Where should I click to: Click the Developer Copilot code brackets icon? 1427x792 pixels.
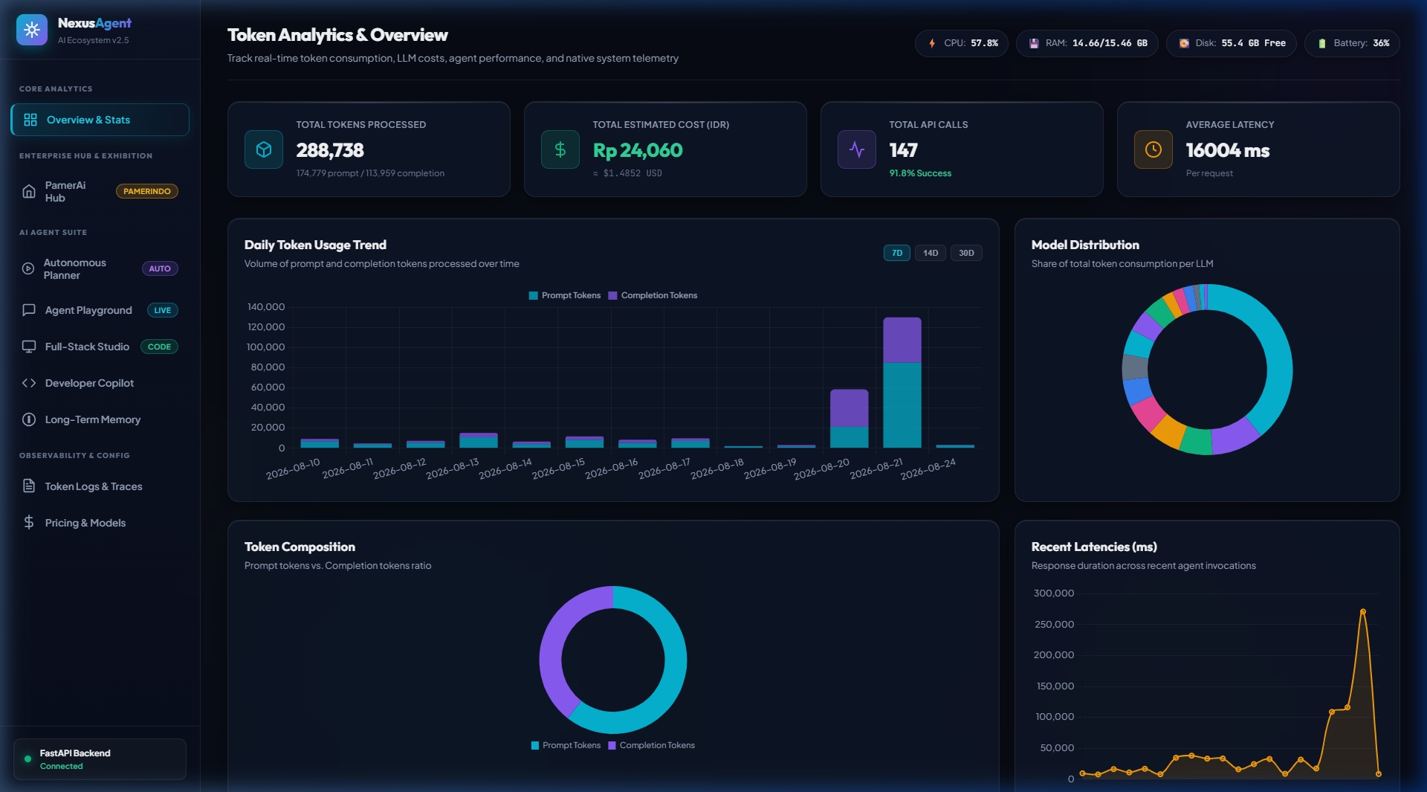pos(29,383)
